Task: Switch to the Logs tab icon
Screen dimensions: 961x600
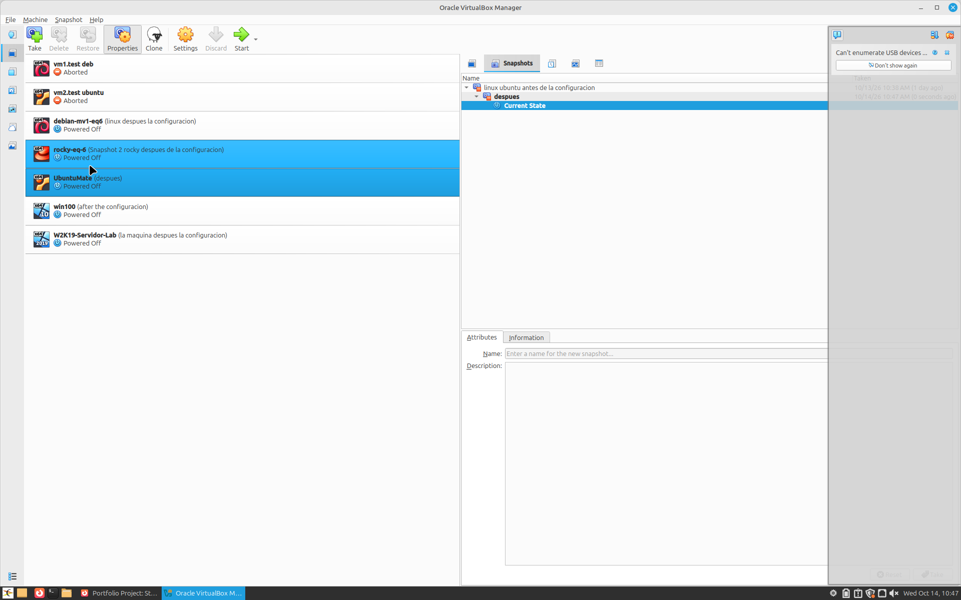Action: click(552, 63)
